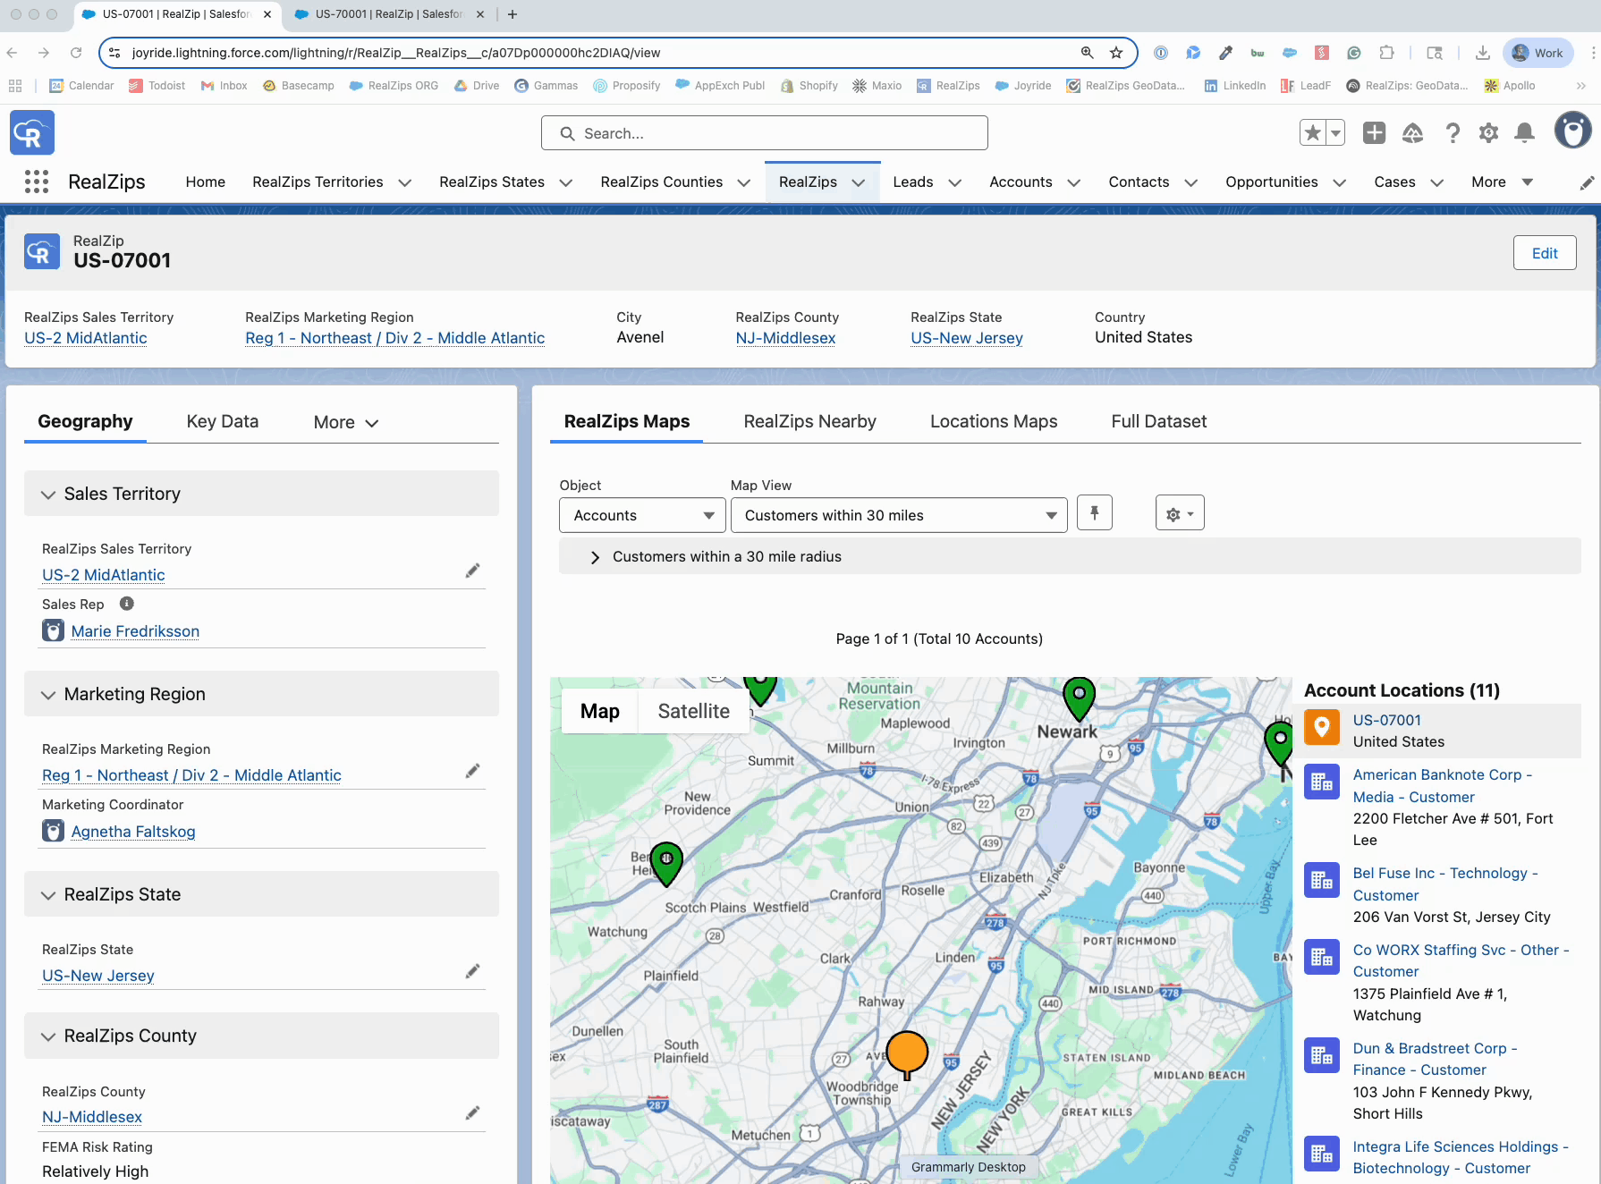
Task: Switch to the Key Data tab
Action: (223, 421)
